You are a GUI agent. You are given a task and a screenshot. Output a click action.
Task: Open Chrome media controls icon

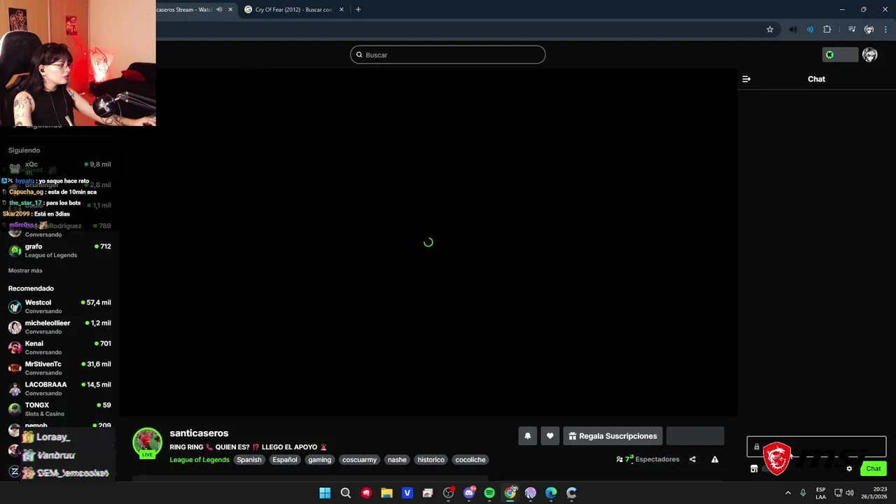click(852, 29)
